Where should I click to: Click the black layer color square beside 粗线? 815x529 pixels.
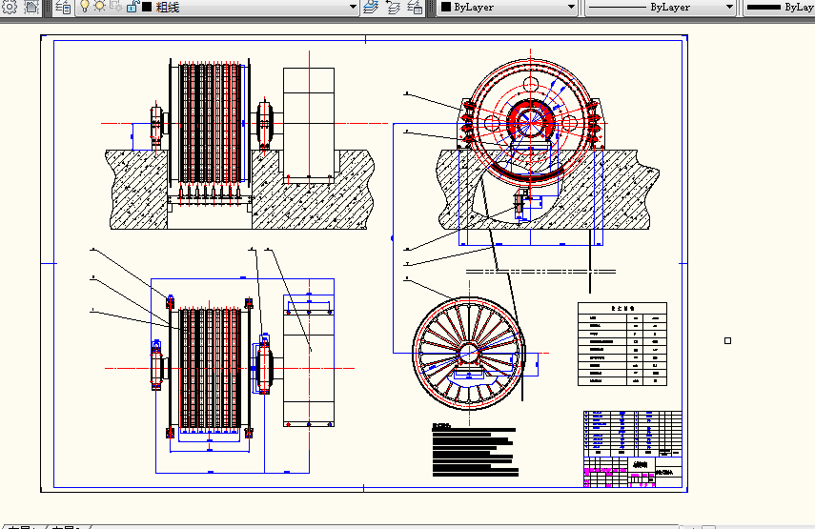(147, 7)
